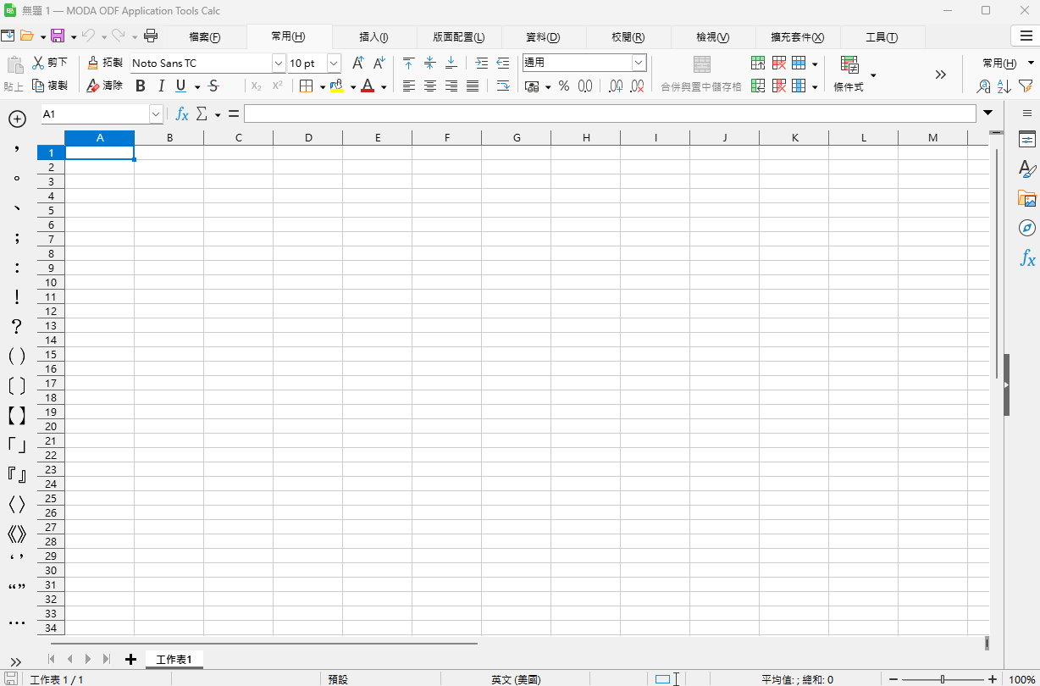Click the AutoFilter funnel icon

pyautogui.click(x=1026, y=86)
